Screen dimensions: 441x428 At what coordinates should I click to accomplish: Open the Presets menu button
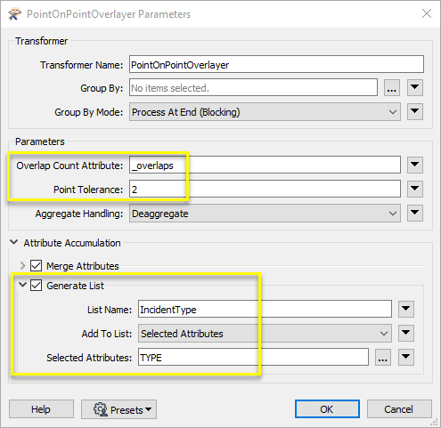tap(118, 409)
